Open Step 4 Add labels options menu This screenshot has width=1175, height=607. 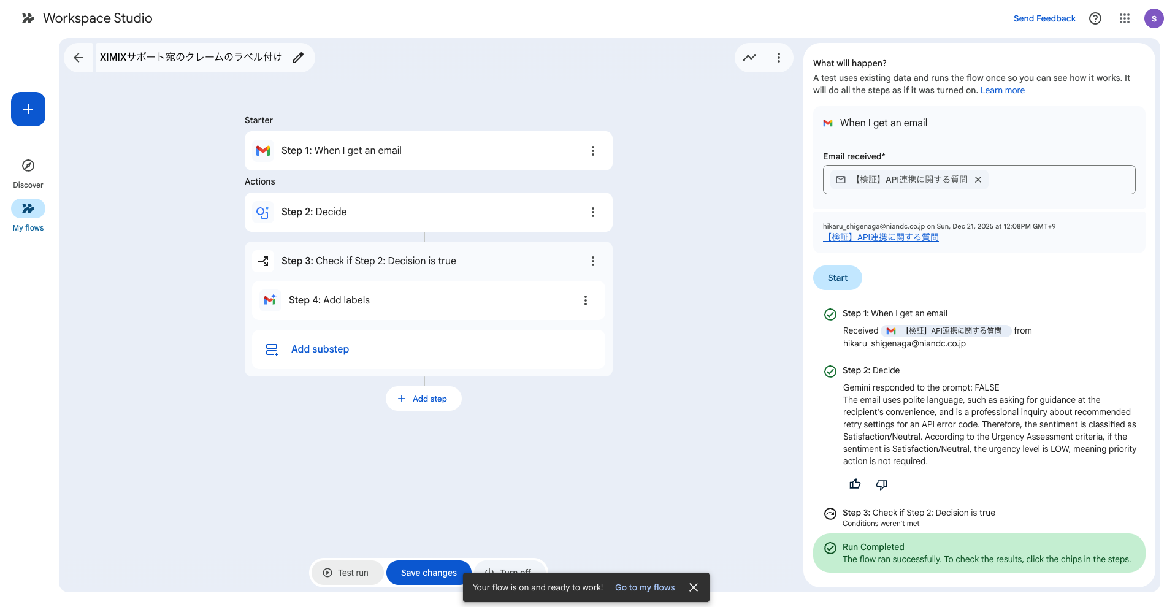click(x=585, y=300)
